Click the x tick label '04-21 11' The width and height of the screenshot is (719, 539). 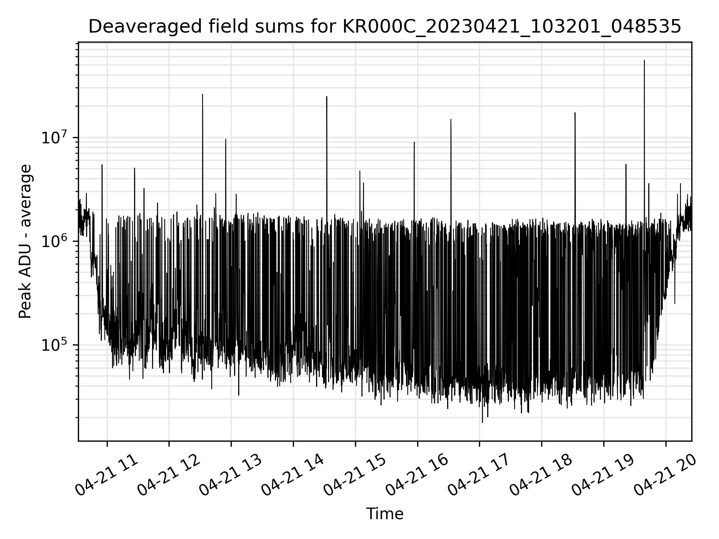coord(107,475)
